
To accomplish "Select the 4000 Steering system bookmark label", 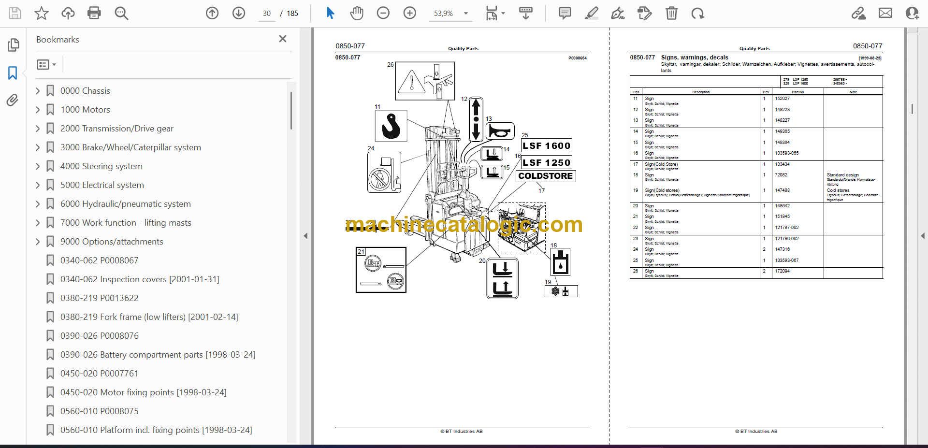I will (101, 166).
